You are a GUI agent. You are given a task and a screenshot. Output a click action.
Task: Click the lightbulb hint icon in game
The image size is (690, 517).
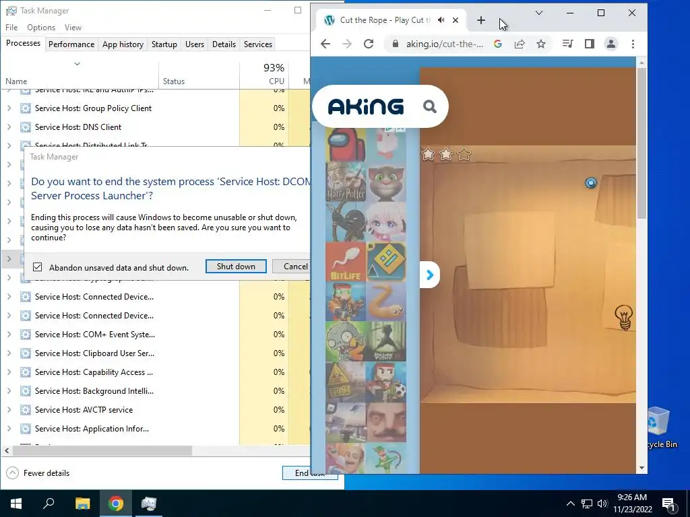coord(623,318)
